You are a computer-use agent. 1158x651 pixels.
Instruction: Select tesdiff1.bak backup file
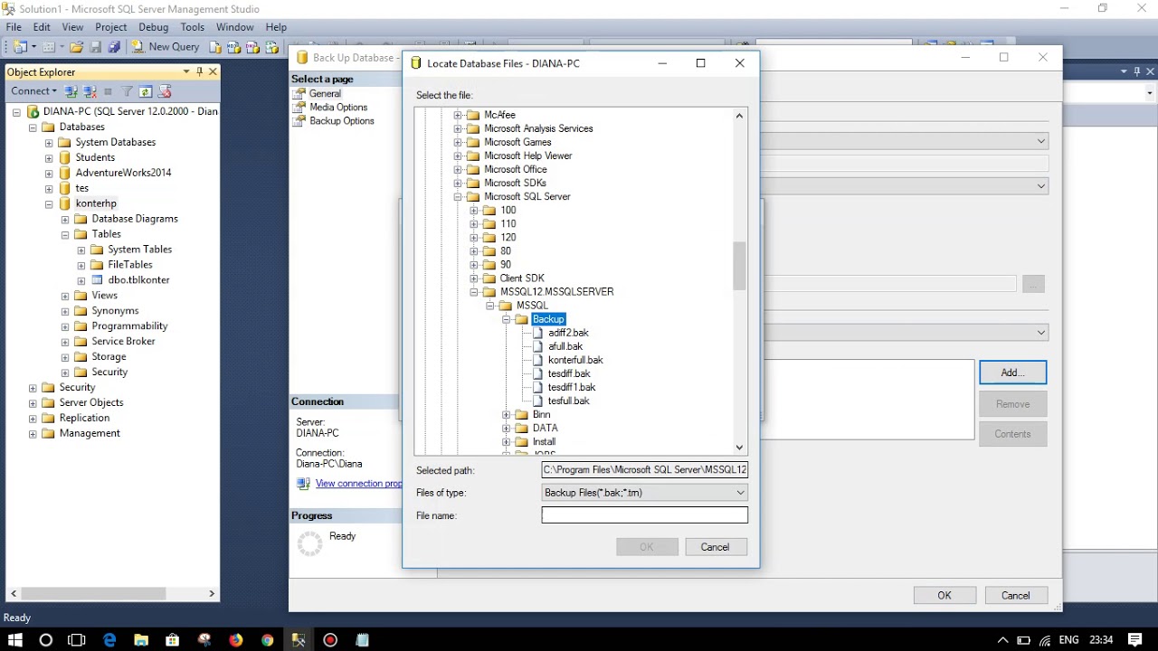point(572,387)
